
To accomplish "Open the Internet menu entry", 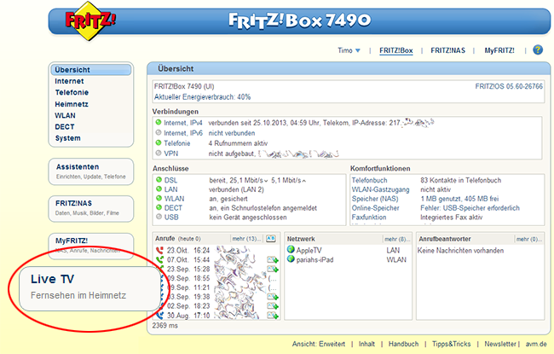I will click(x=69, y=81).
